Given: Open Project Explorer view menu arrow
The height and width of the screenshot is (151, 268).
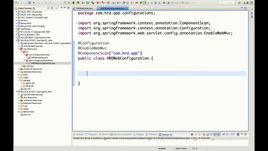Looking at the screenshot, I should [x=62, y=8].
